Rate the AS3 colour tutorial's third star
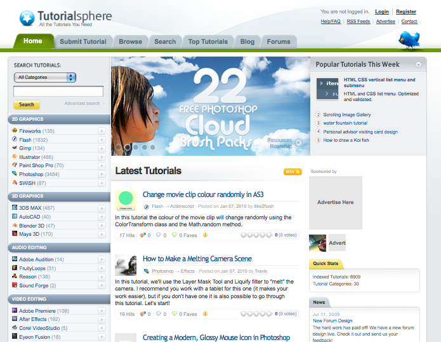 pos(256,235)
